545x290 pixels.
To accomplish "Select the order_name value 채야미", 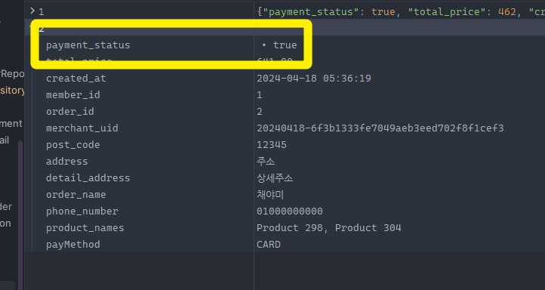I will click(270, 195).
